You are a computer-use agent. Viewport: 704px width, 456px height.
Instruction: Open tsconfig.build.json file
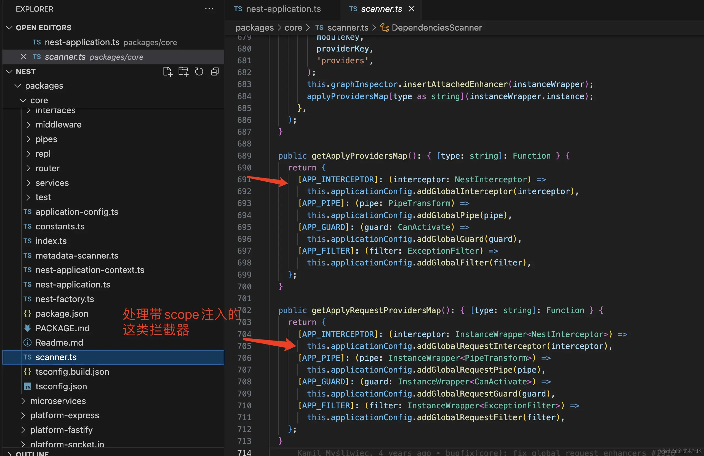pos(113,371)
